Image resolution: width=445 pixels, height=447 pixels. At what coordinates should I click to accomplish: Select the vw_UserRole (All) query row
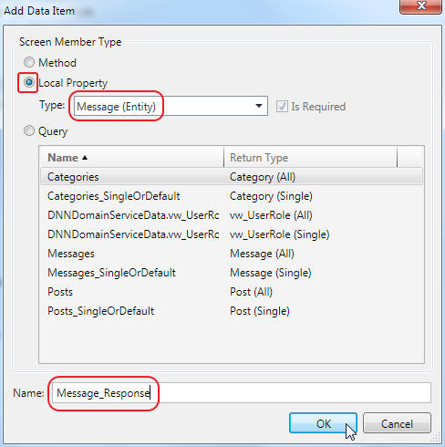[232, 215]
